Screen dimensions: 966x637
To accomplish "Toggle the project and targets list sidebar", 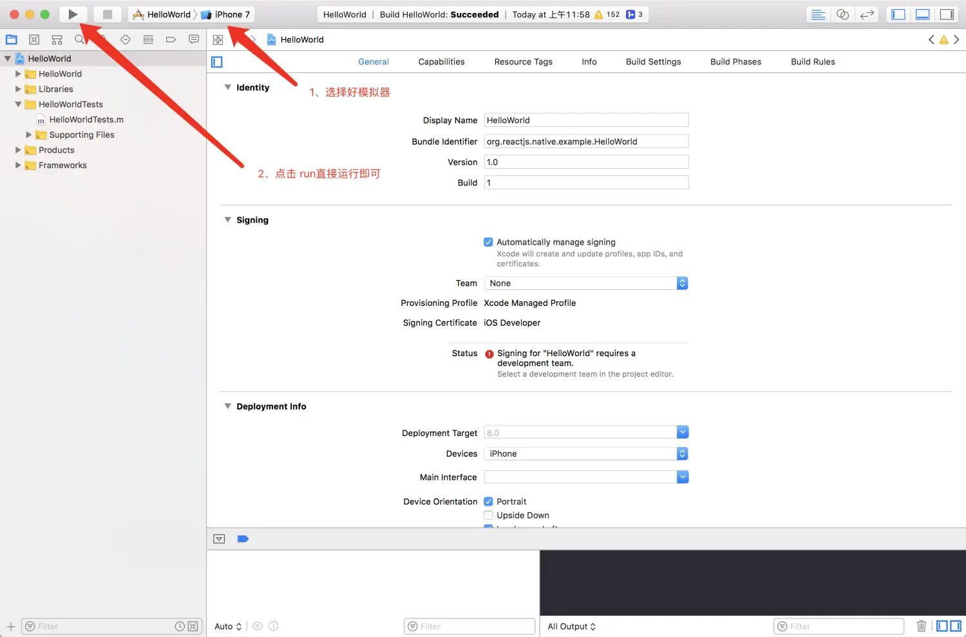I will [217, 62].
